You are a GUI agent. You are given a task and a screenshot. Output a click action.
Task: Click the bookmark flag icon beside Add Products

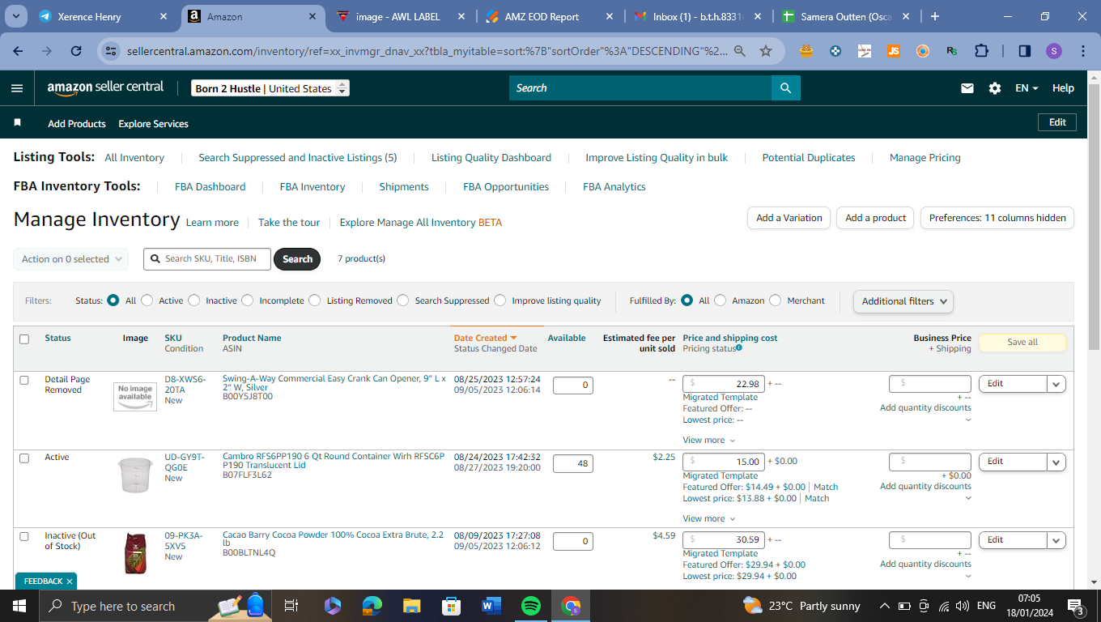[x=17, y=123]
